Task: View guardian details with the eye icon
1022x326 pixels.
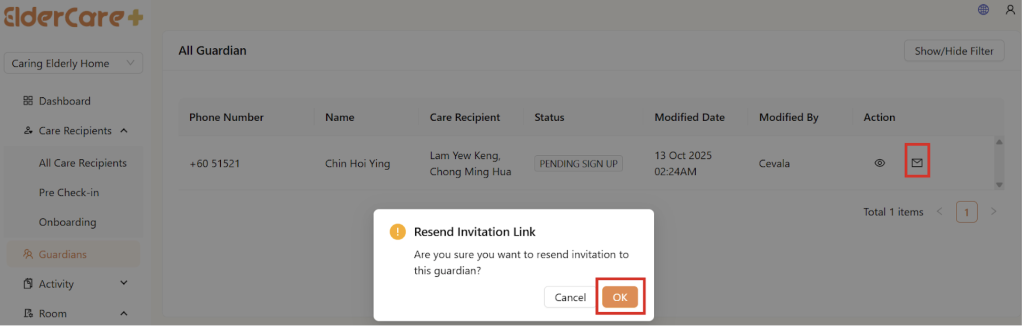Action: click(880, 163)
